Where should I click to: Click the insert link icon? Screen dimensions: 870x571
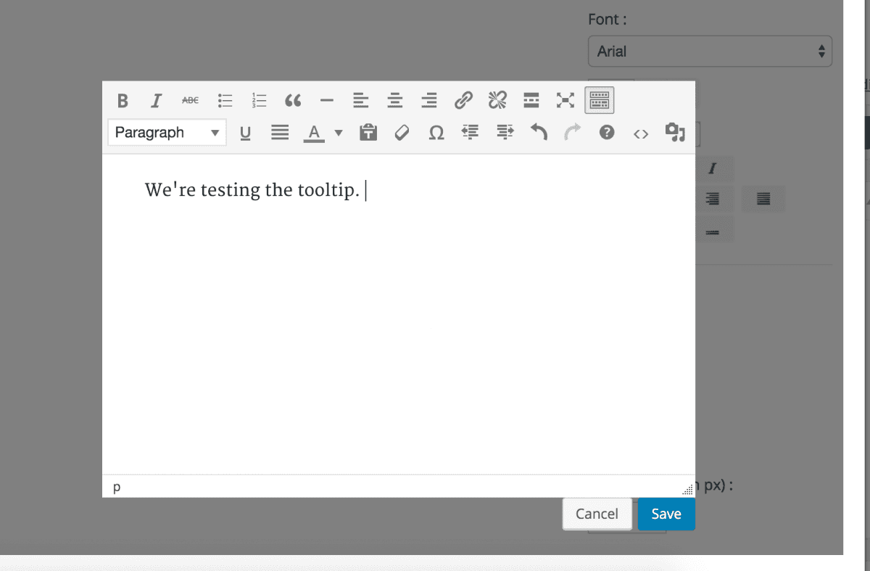click(x=463, y=100)
